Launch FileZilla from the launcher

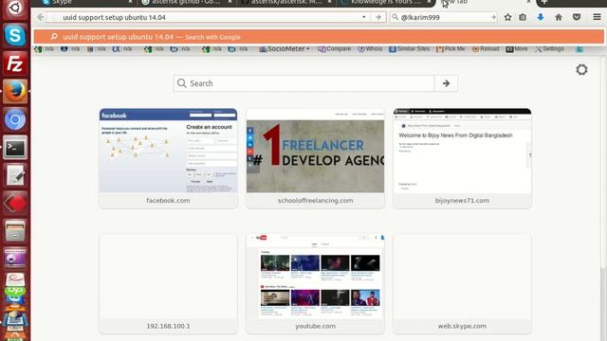click(15, 63)
